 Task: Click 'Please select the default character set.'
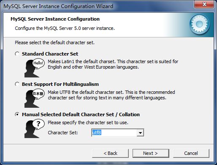(54, 43)
